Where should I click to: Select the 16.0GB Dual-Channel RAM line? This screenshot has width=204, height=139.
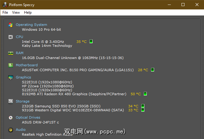pyautogui.click(x=73, y=58)
